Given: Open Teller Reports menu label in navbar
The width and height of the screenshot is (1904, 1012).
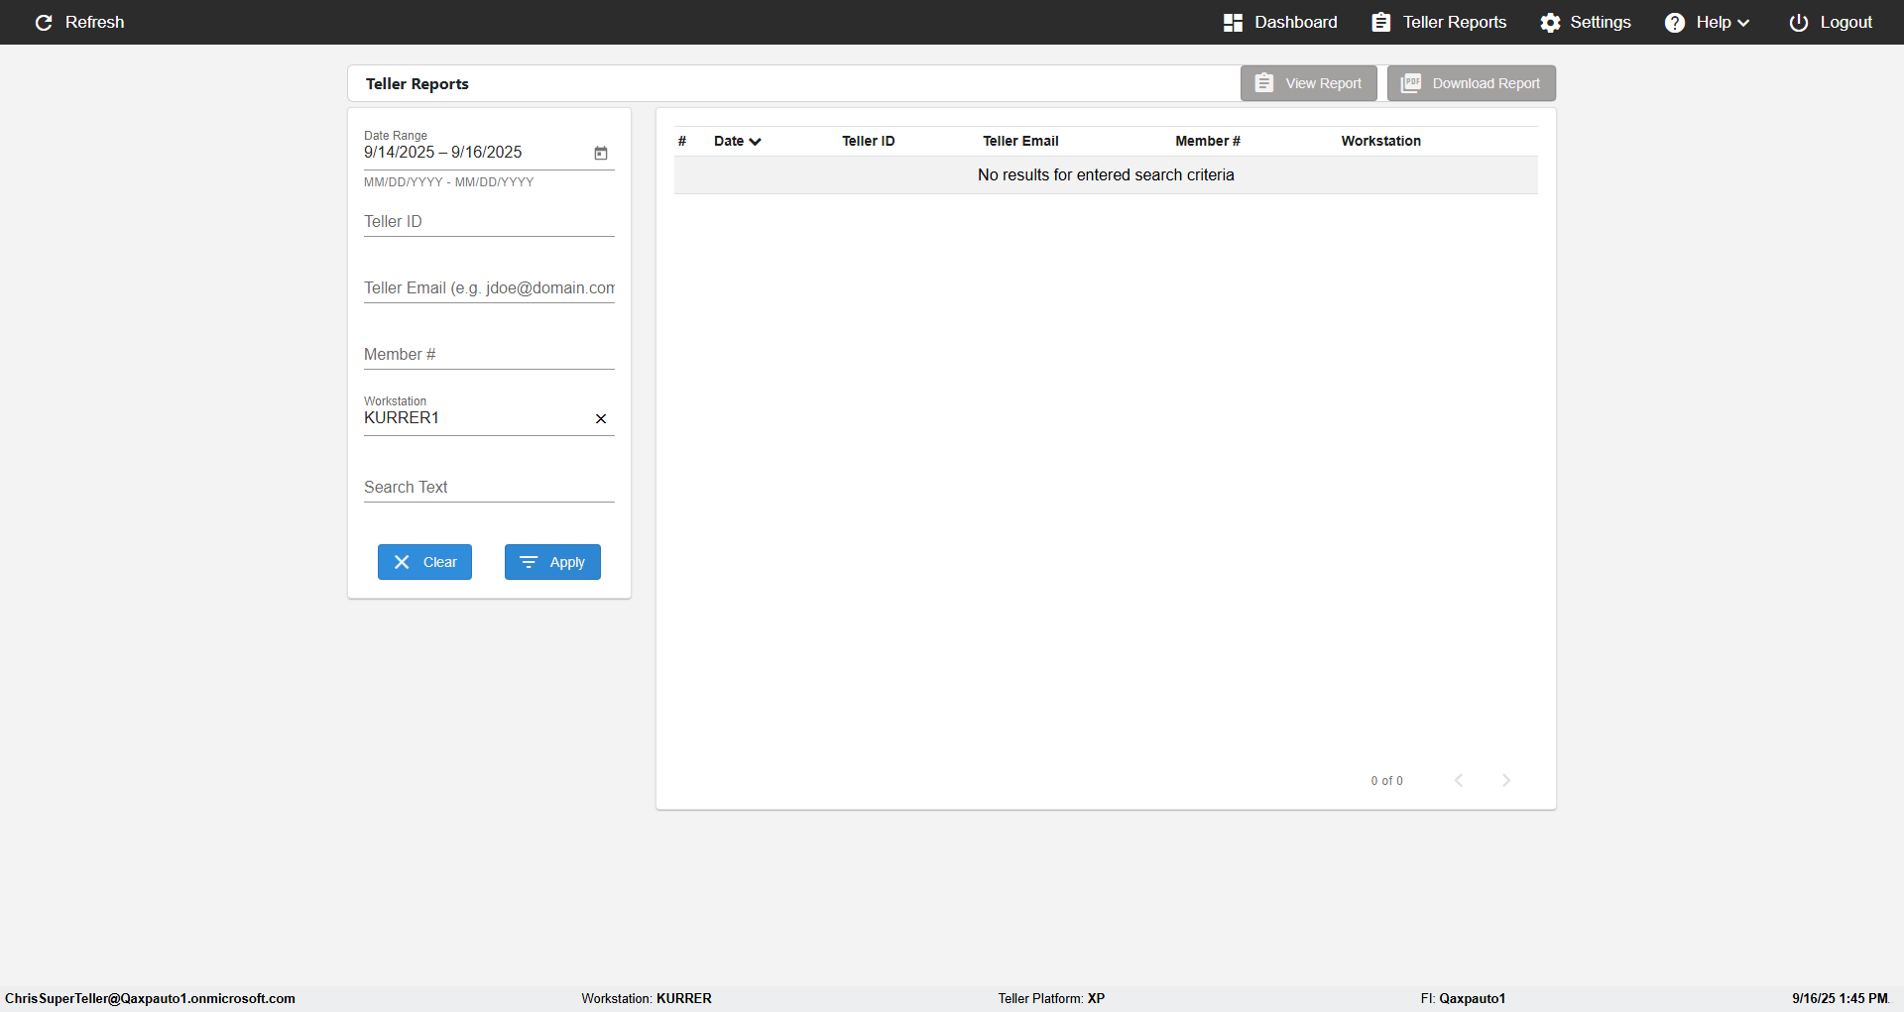Looking at the screenshot, I should click(1454, 22).
